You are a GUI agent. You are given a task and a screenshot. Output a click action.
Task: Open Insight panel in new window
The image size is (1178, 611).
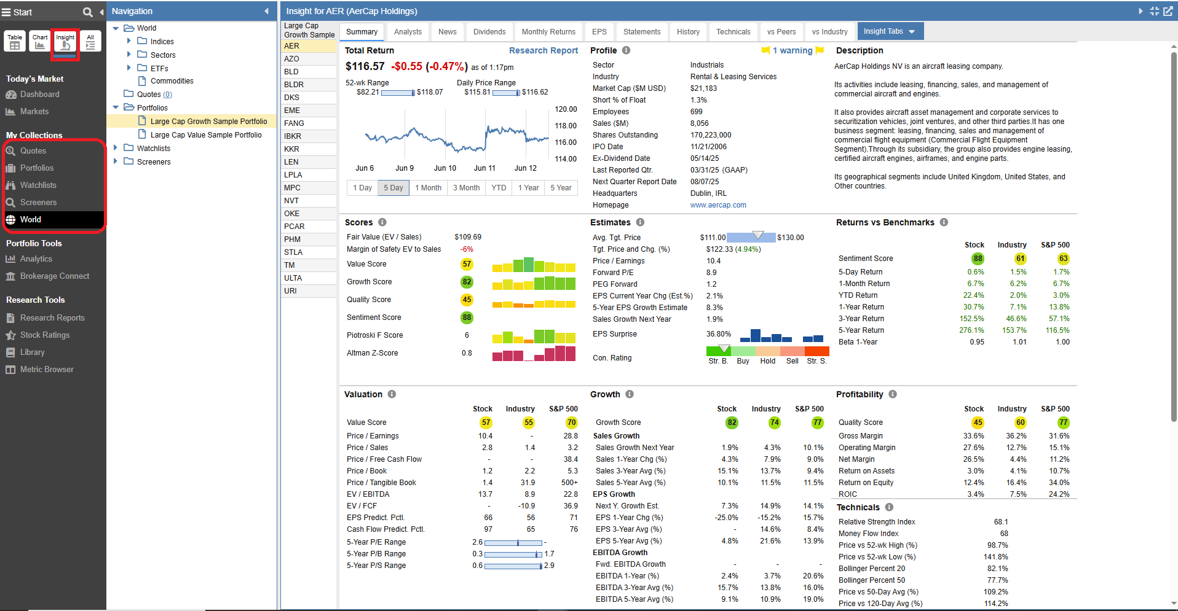point(1168,11)
